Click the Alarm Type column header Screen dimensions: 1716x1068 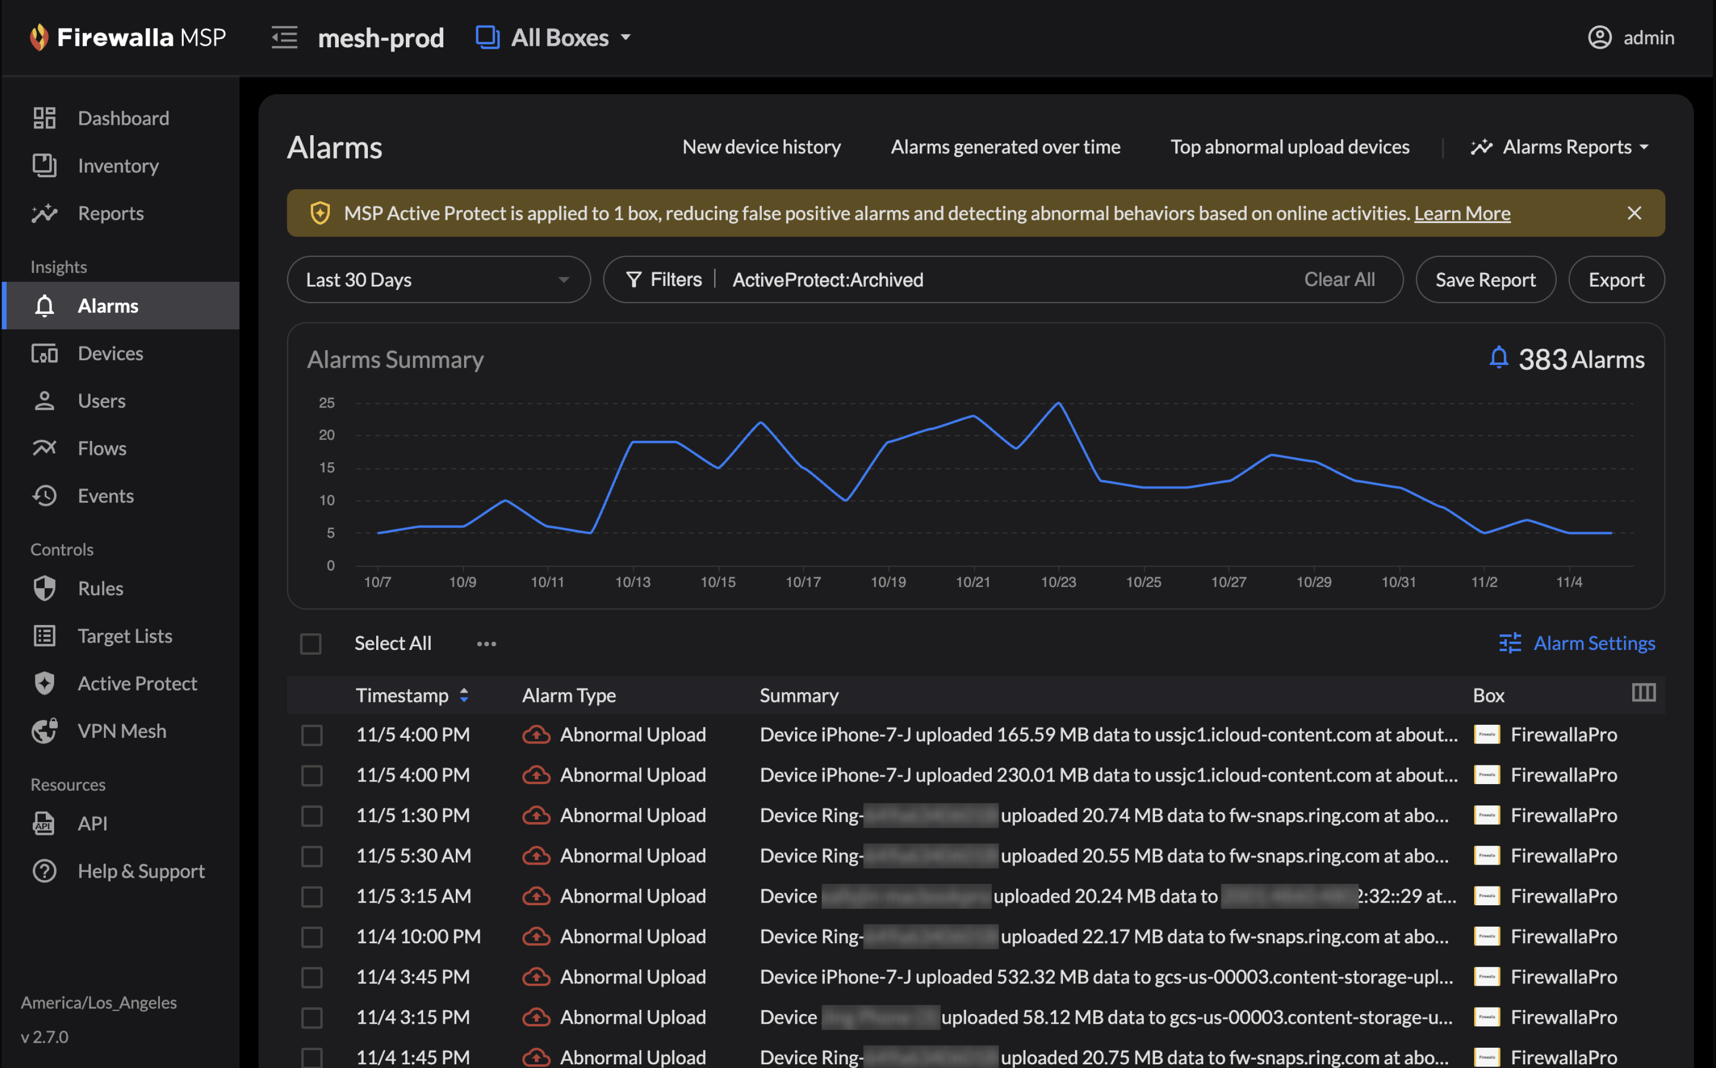pyautogui.click(x=568, y=695)
